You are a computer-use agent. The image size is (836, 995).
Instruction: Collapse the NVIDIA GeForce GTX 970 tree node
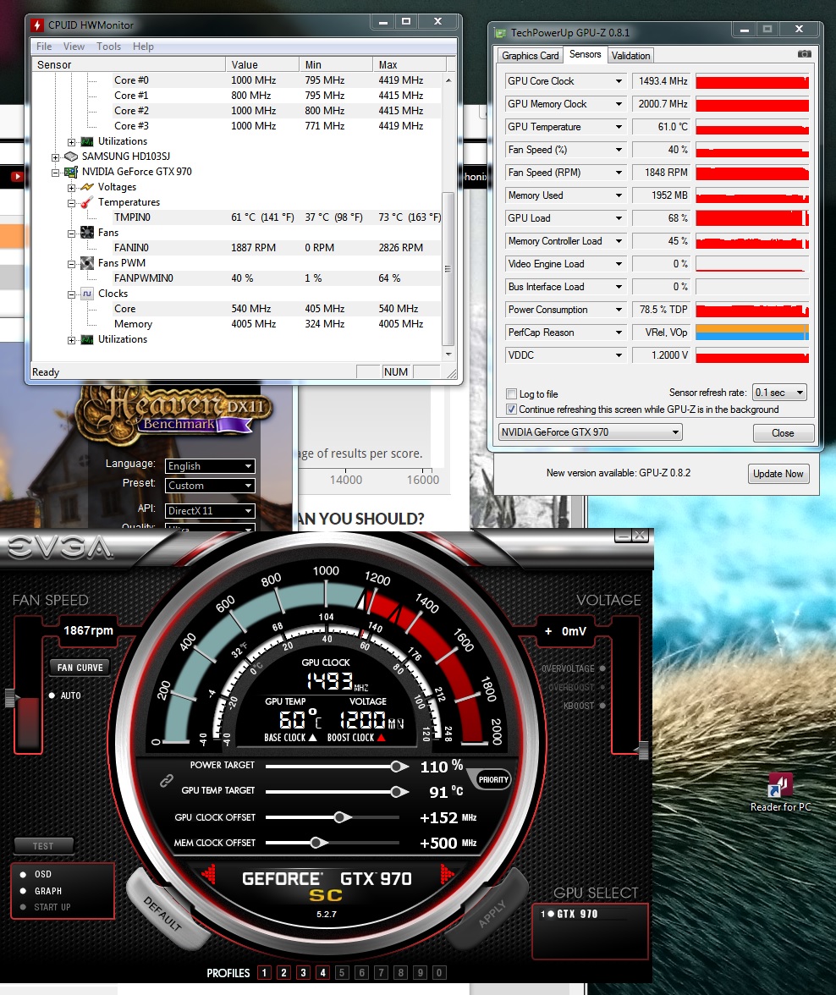55,172
